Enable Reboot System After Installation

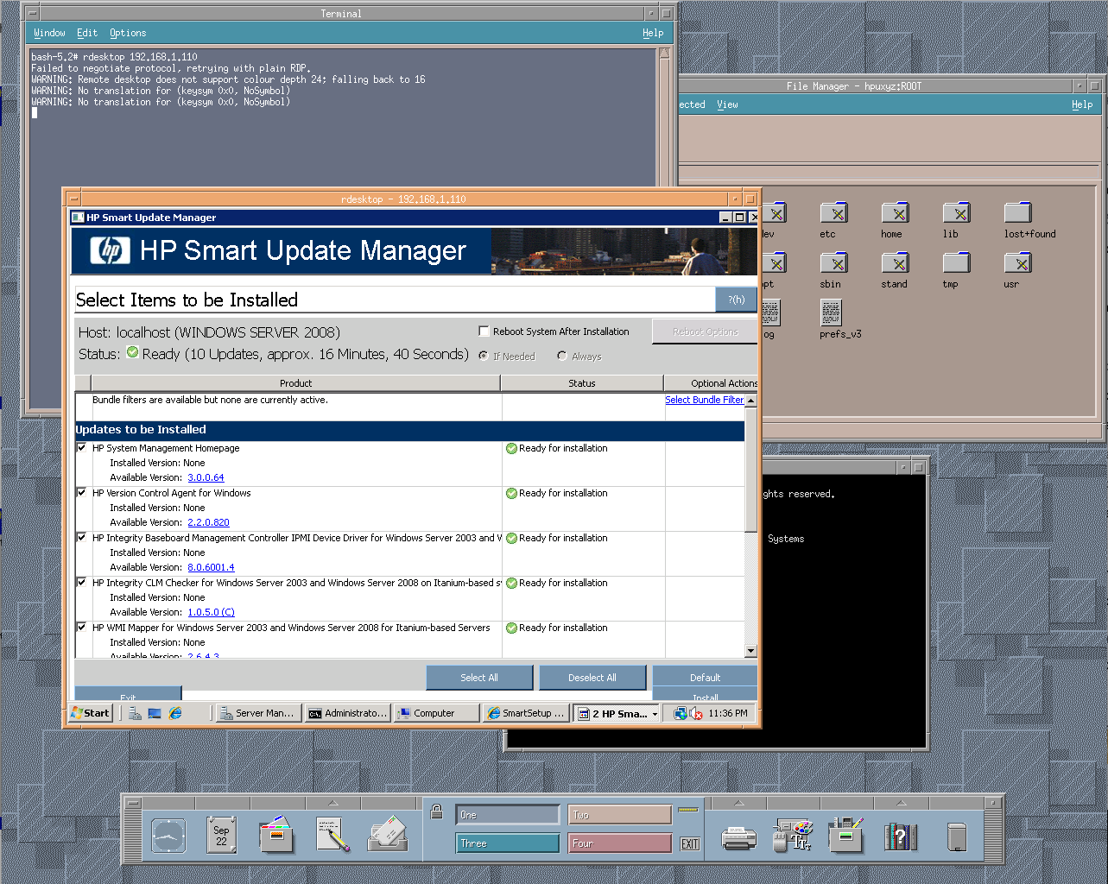point(484,331)
